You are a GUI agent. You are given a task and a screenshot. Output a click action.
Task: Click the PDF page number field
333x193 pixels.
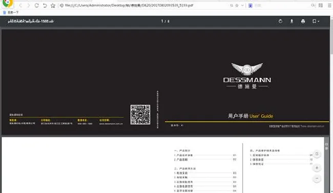tap(162, 21)
